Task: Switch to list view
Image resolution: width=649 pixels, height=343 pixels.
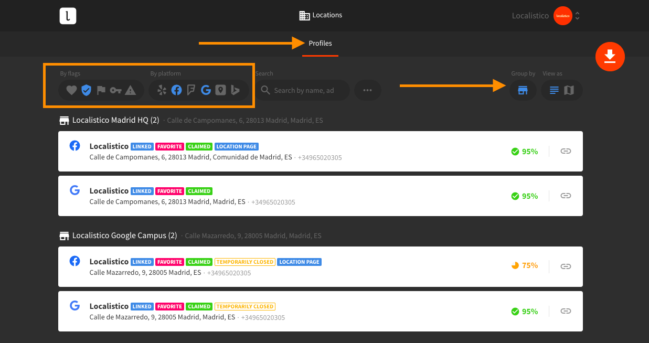Action: point(554,90)
